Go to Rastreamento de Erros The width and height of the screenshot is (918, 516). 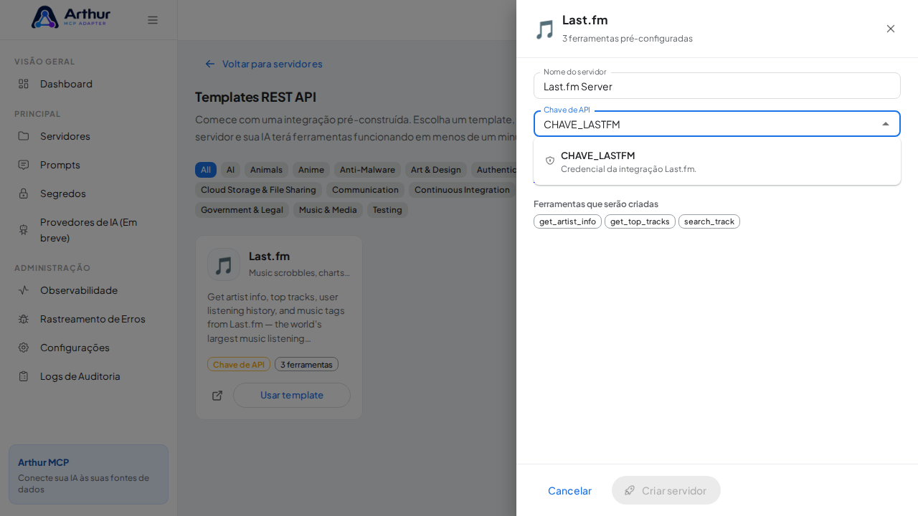coord(88,319)
